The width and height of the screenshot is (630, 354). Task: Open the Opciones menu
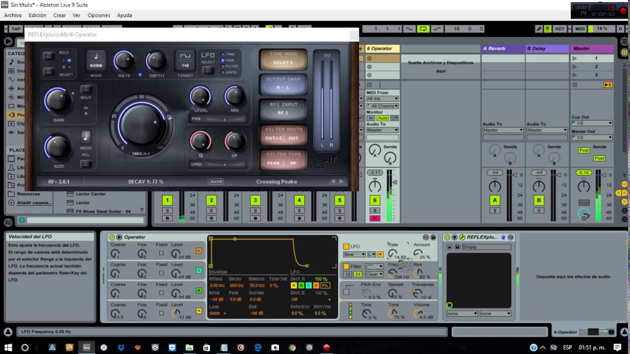99,15
